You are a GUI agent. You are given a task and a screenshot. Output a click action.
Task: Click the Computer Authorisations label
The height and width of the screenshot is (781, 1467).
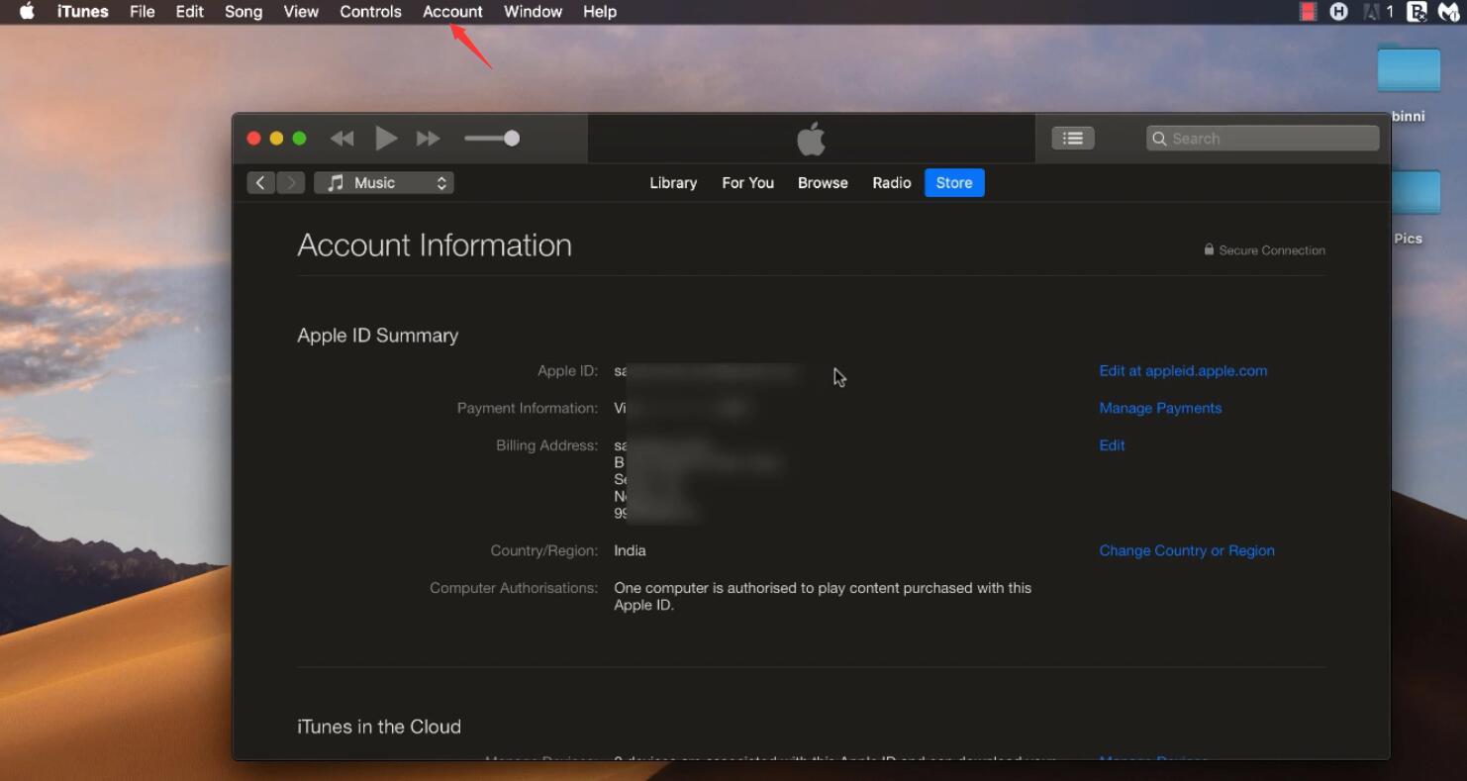click(x=514, y=588)
